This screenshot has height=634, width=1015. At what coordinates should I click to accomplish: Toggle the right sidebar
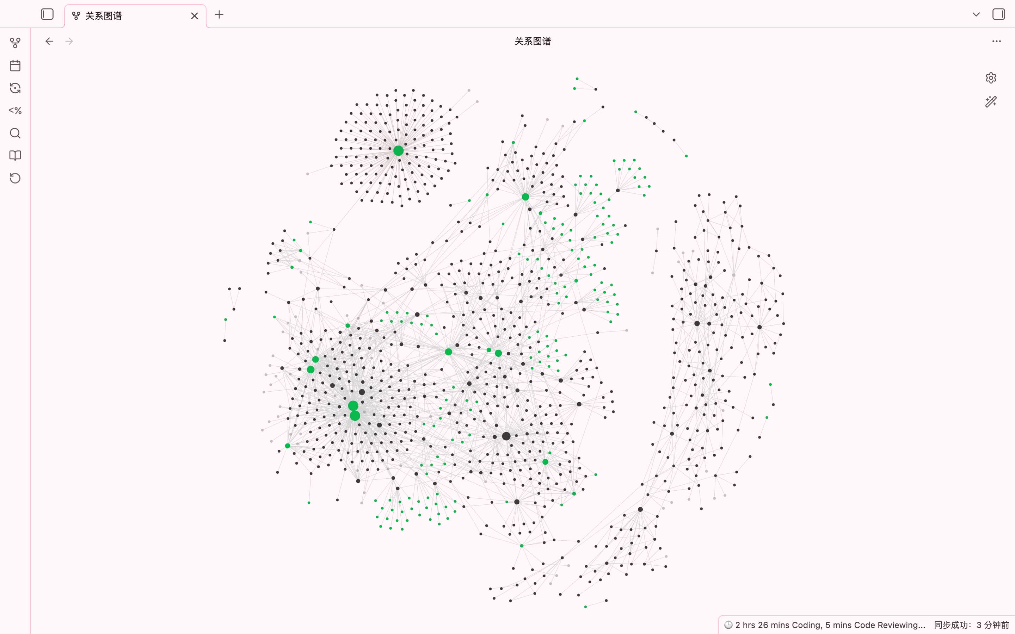pos(998,14)
